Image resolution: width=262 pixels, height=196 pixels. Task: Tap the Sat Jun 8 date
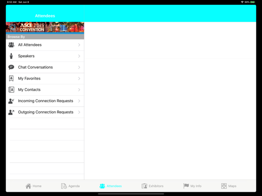point(24,2)
